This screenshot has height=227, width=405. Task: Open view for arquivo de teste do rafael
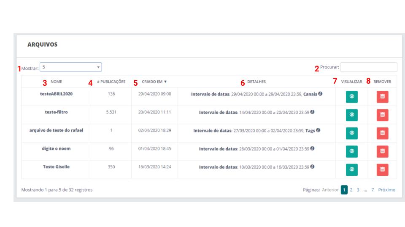click(351, 133)
